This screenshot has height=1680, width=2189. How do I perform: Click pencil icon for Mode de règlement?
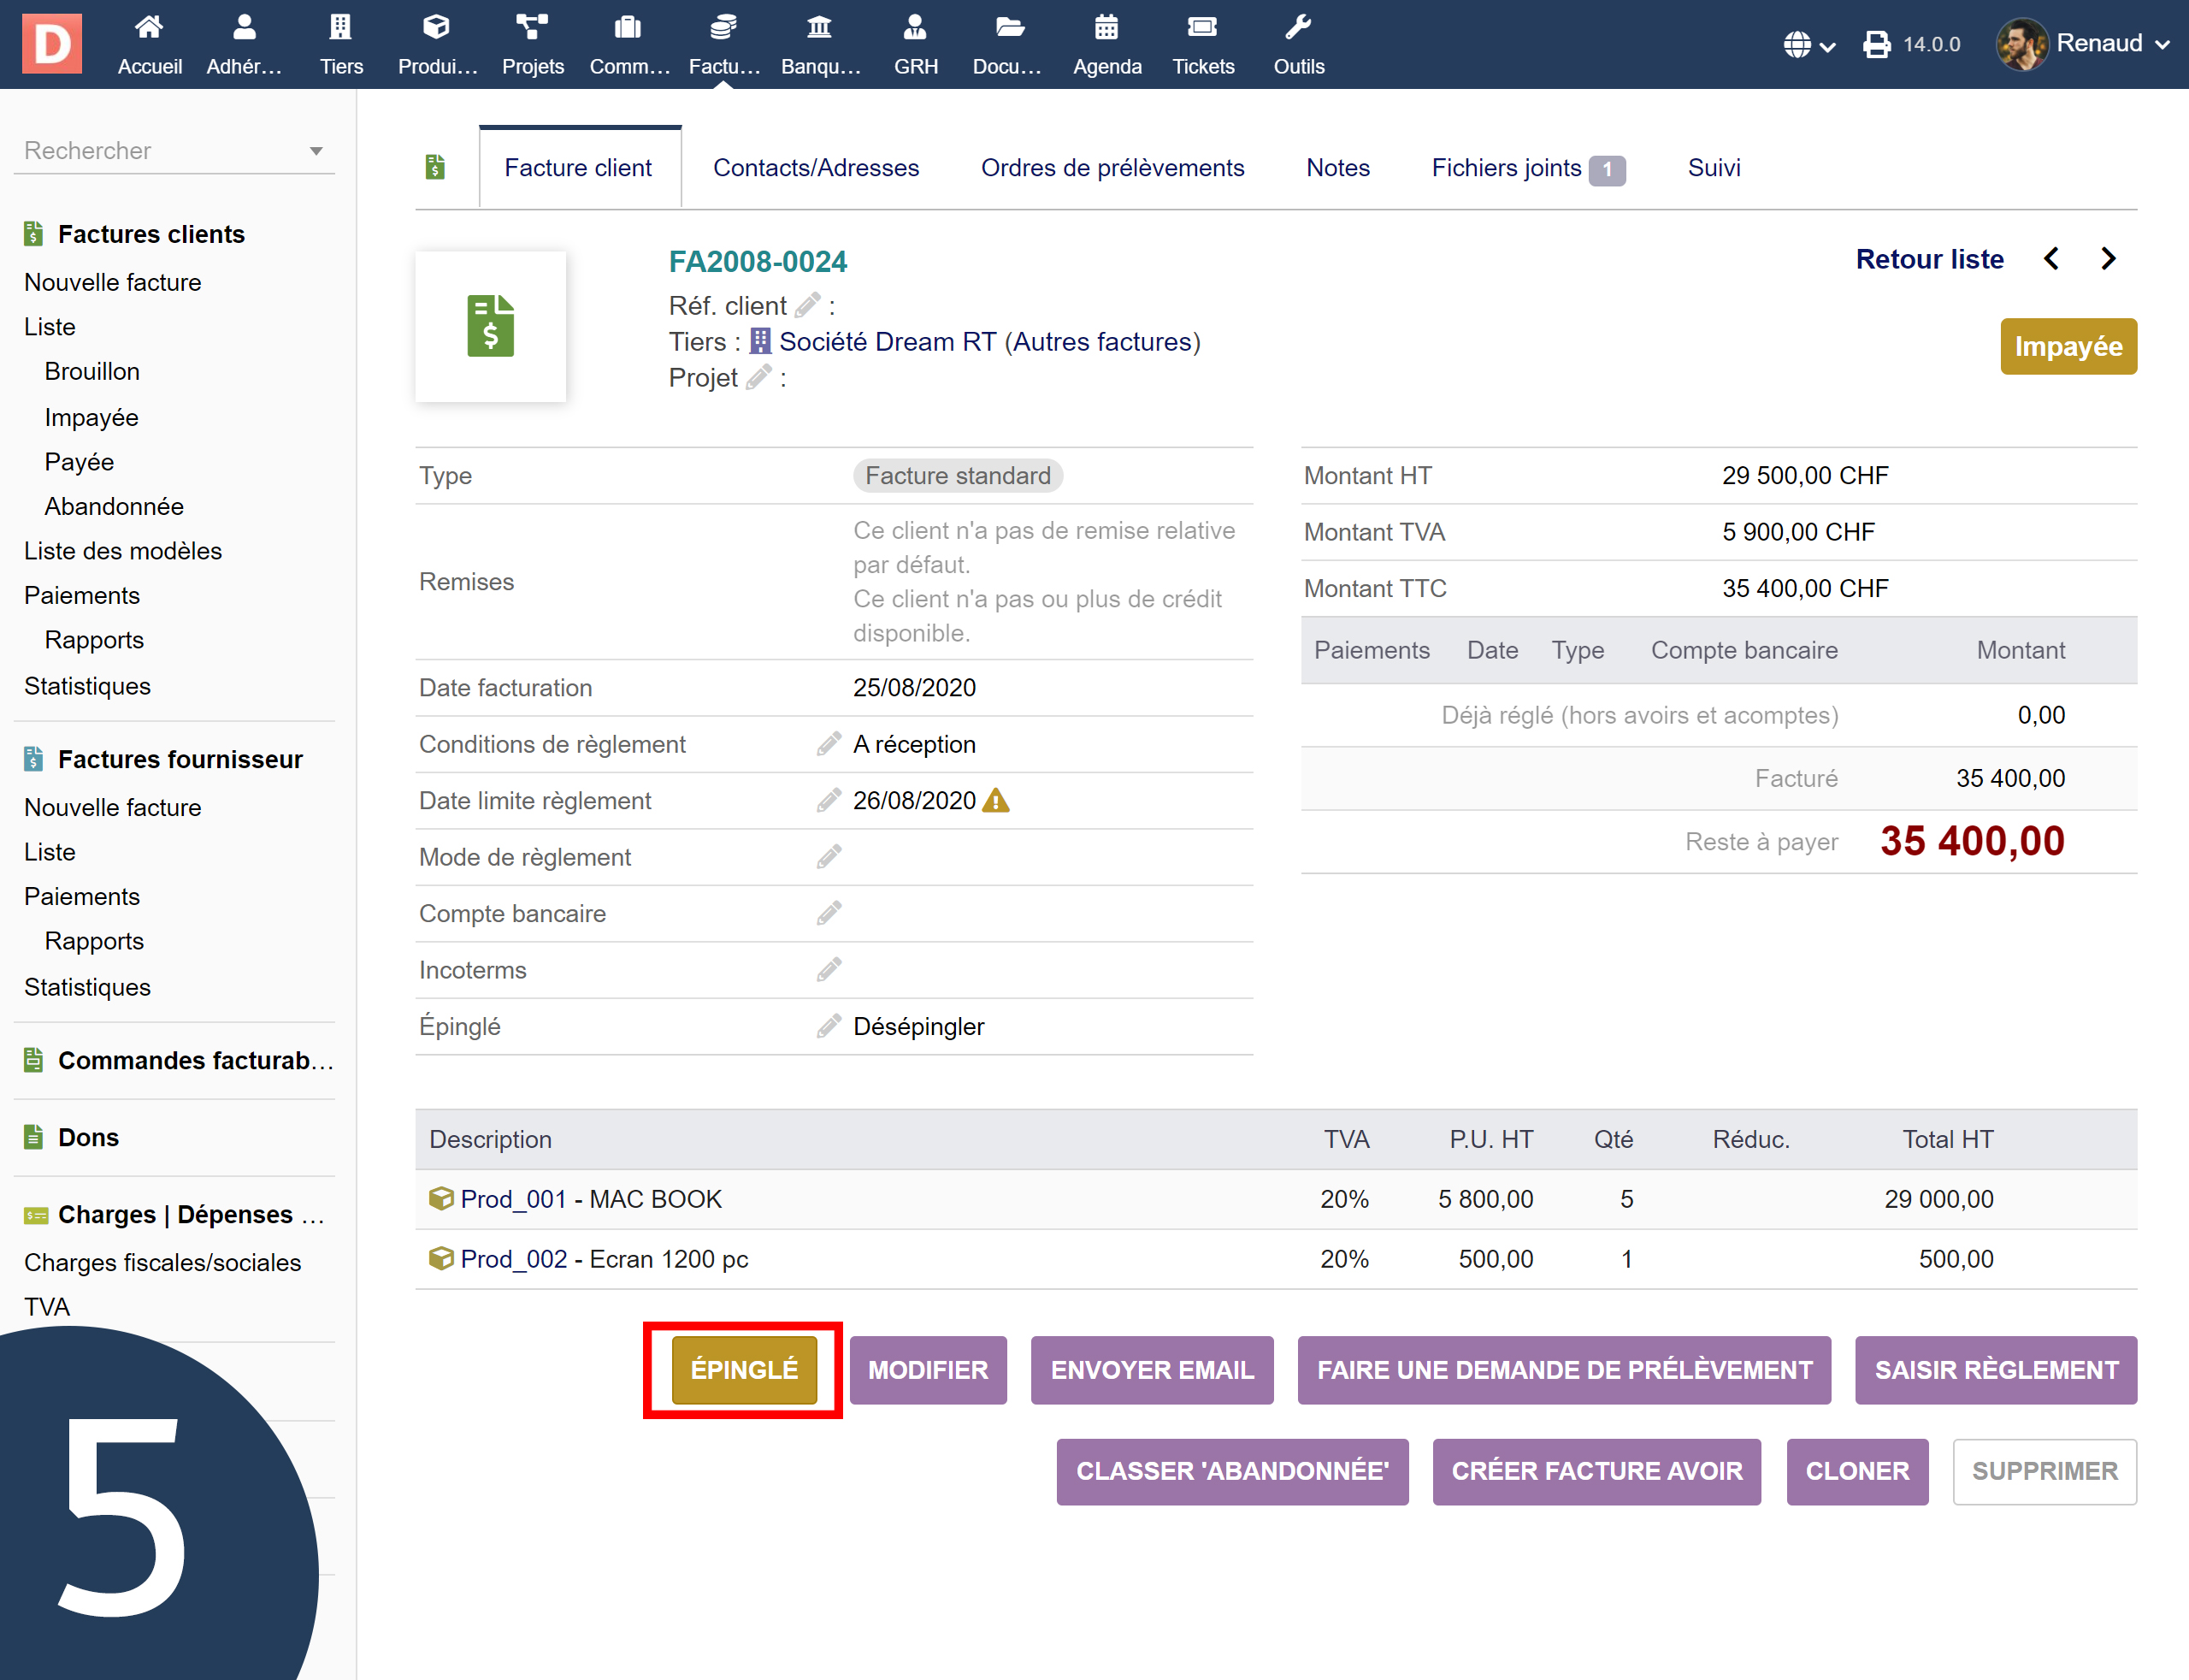[x=829, y=857]
